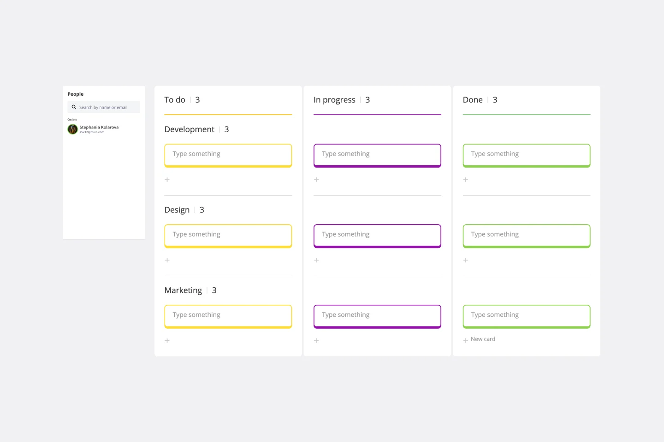Click the top Type something field in Done

pos(526,154)
